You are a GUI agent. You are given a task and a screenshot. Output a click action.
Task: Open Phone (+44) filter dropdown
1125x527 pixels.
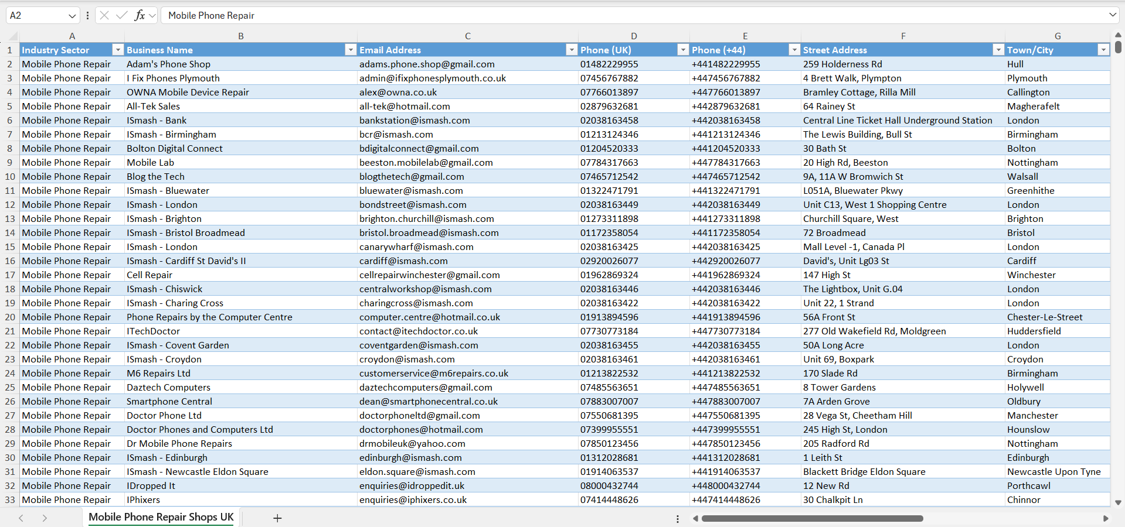coord(794,50)
